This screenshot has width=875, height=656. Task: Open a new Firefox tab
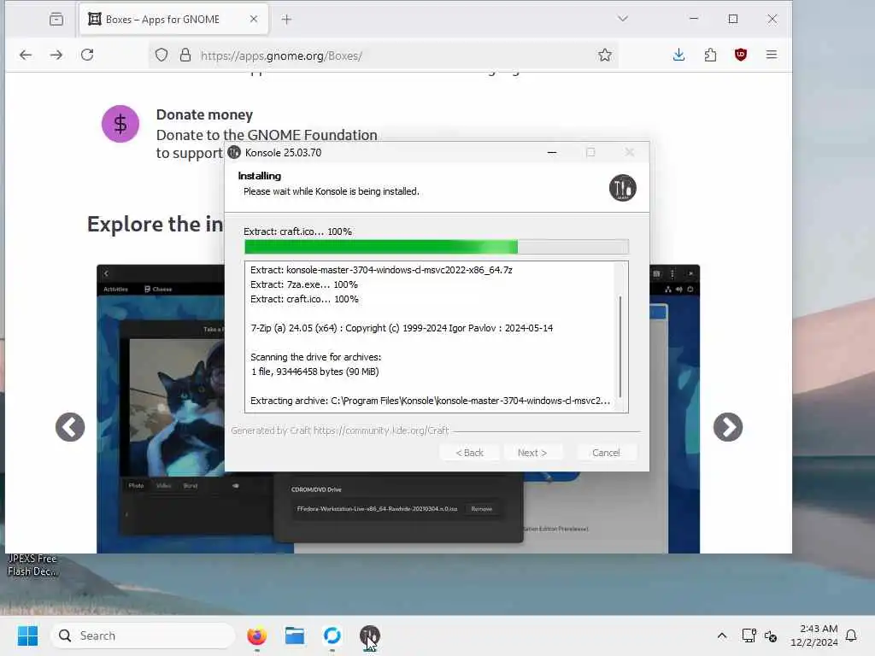(x=286, y=20)
